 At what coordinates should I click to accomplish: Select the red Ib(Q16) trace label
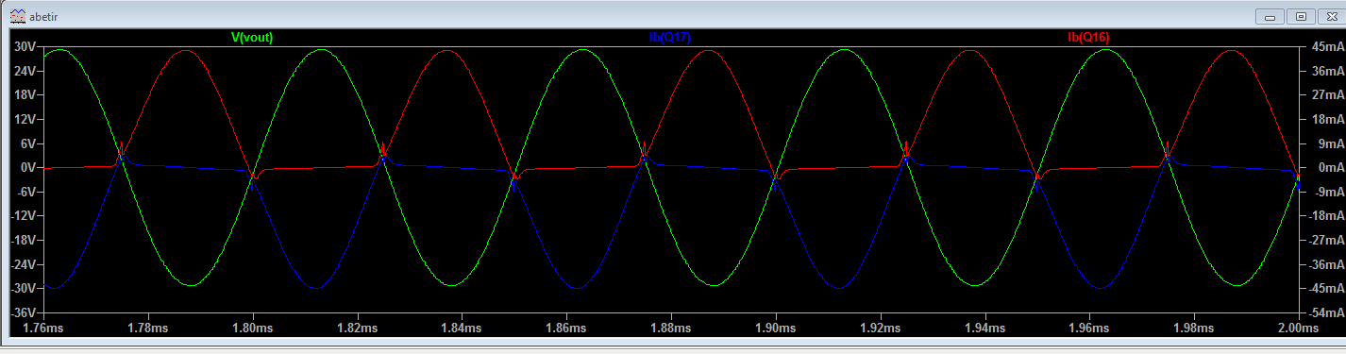click(1087, 38)
